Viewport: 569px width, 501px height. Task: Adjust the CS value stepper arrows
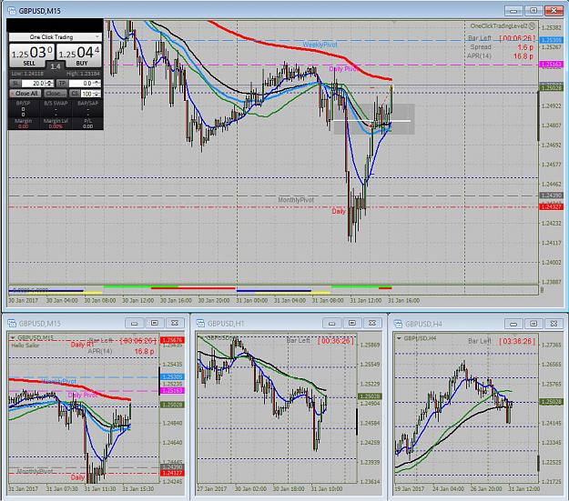(97, 94)
